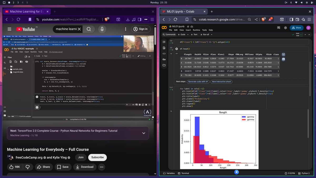Convert dataframe to interactive table icon
This screenshot has width=316, height=178.
tap(283, 55)
